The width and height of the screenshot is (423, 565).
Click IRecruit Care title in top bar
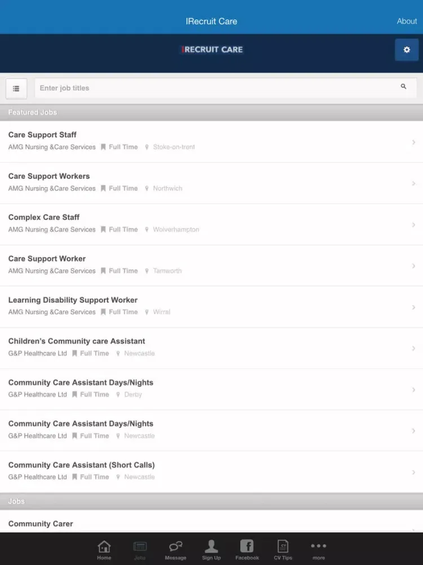[x=211, y=21]
